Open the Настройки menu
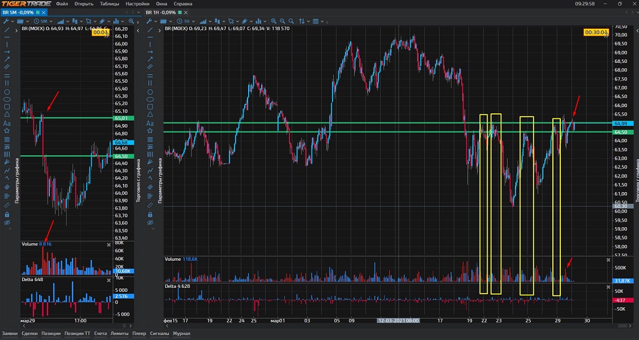Screen dimensions: 639x340 tap(137, 3)
